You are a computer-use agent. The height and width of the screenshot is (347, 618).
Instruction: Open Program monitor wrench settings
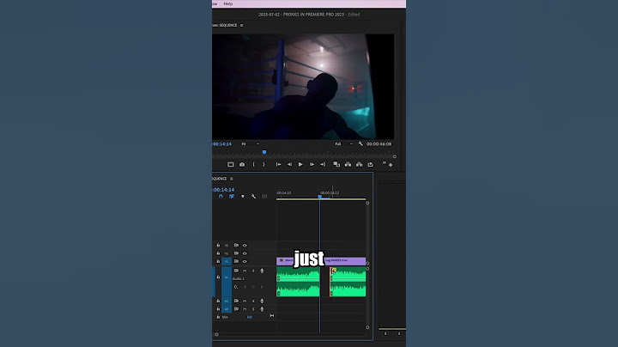click(360, 144)
